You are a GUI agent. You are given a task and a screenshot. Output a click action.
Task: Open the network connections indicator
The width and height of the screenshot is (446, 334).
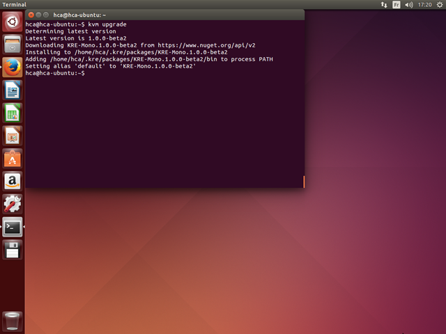coord(384,5)
